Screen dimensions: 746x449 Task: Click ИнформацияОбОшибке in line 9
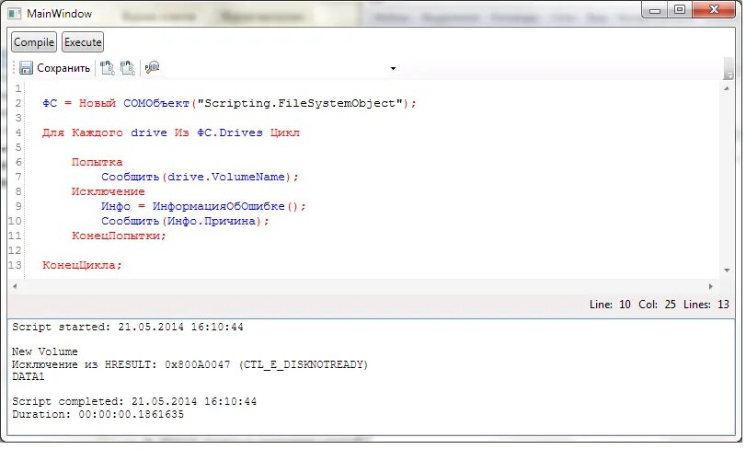coord(218,207)
